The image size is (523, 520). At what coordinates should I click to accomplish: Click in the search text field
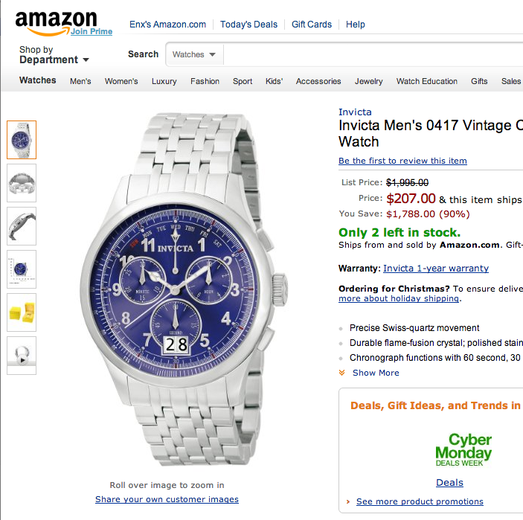tap(372, 54)
